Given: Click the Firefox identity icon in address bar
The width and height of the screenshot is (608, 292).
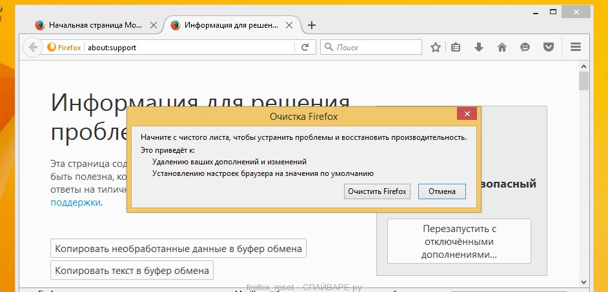Looking at the screenshot, I should pyautogui.click(x=51, y=48).
